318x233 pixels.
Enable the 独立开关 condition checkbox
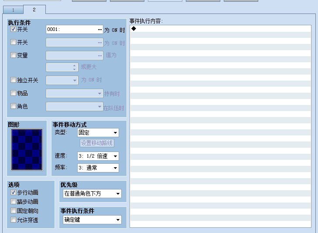[13, 80]
